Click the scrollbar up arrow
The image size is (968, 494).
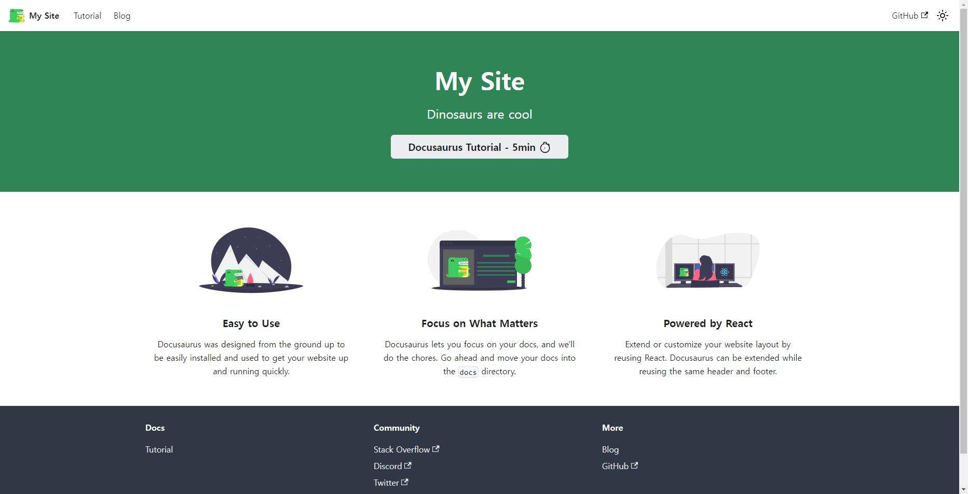click(x=963, y=4)
